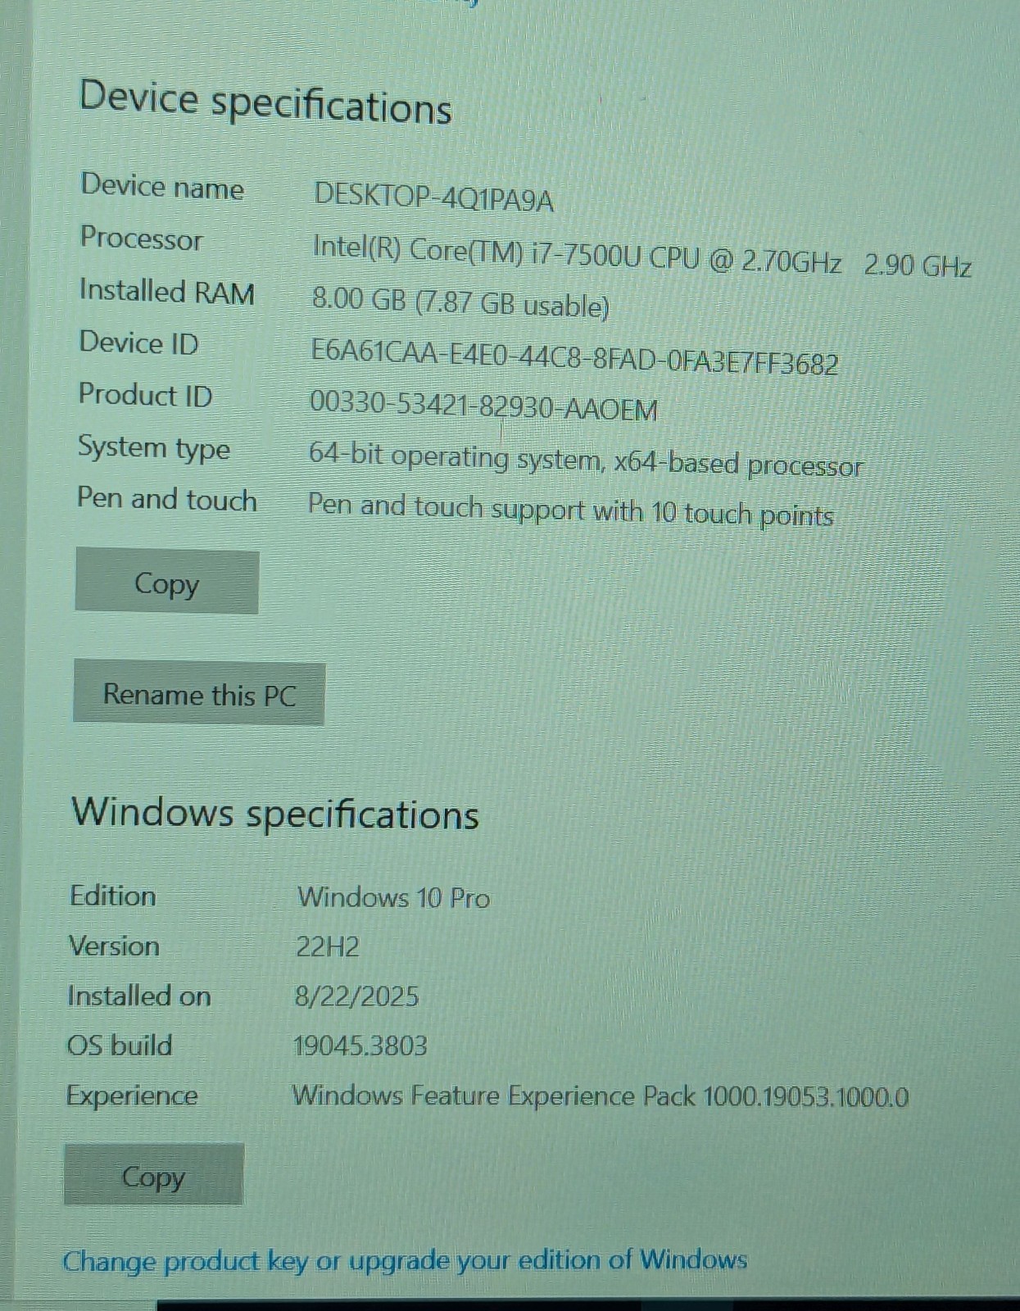Select the OS build value 19045.3803
1020x1311 pixels.
coord(360,1046)
